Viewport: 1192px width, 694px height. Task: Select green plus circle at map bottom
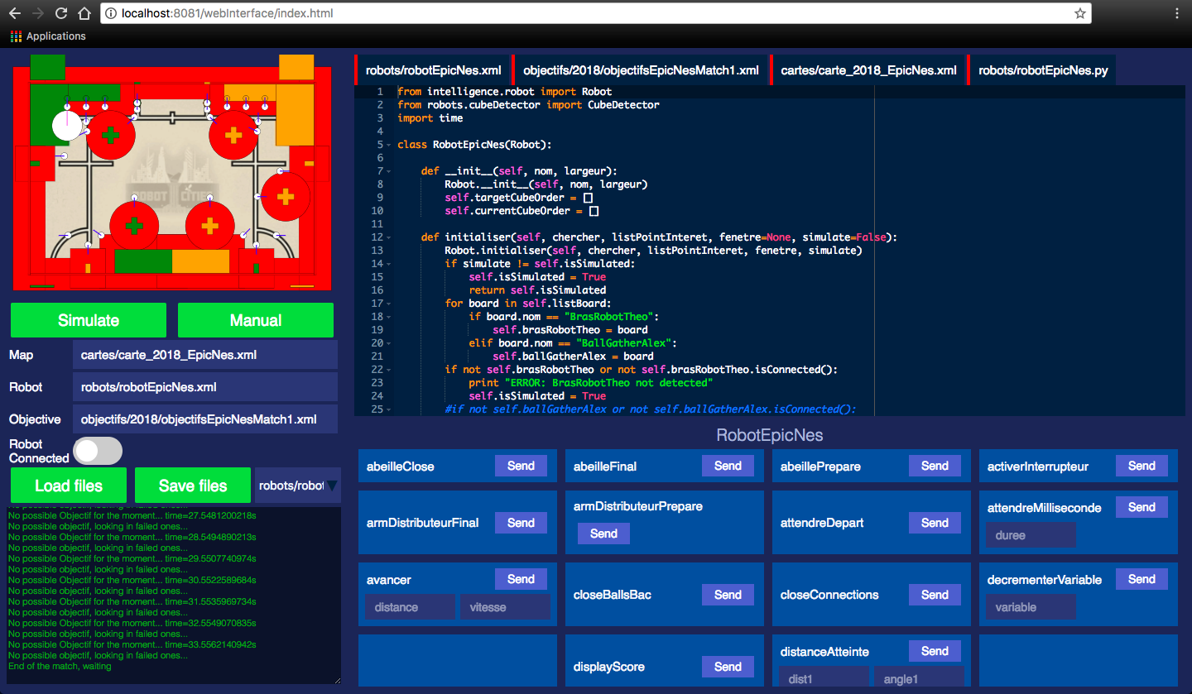click(134, 226)
